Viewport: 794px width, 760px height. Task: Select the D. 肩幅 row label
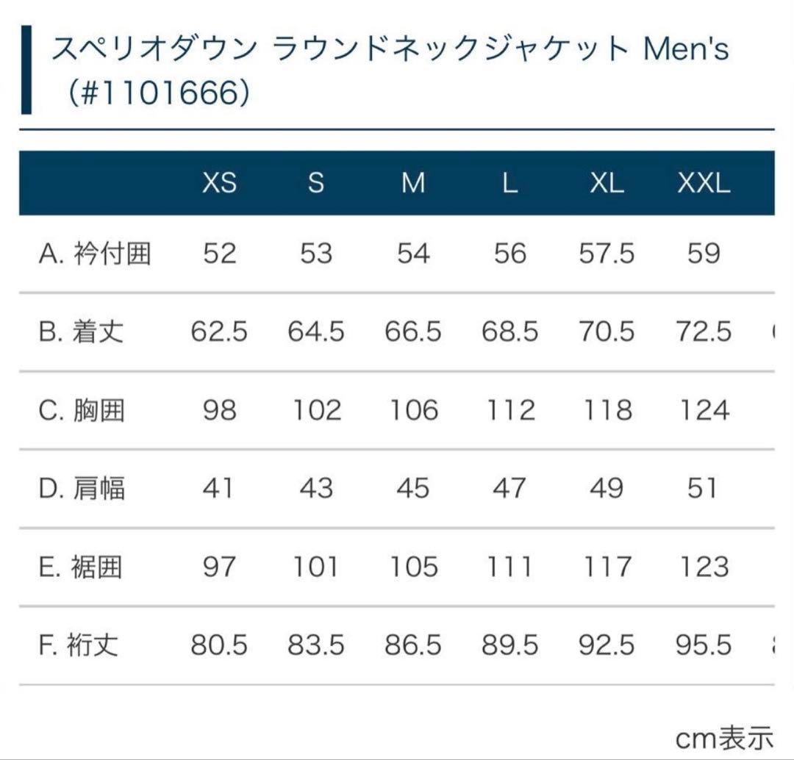point(81,488)
